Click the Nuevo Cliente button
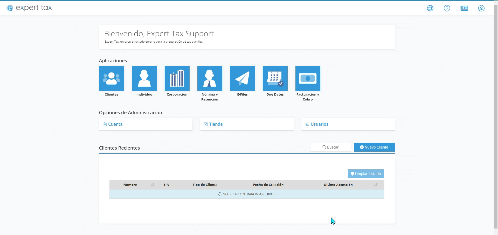Image resolution: width=498 pixels, height=235 pixels. click(374, 147)
